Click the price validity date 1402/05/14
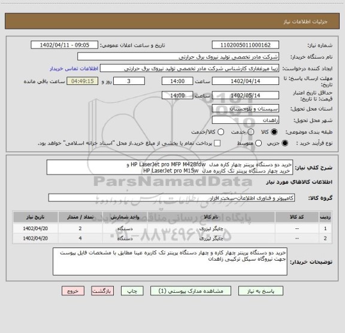Screen dimensions: 345x333 [x=246, y=95]
